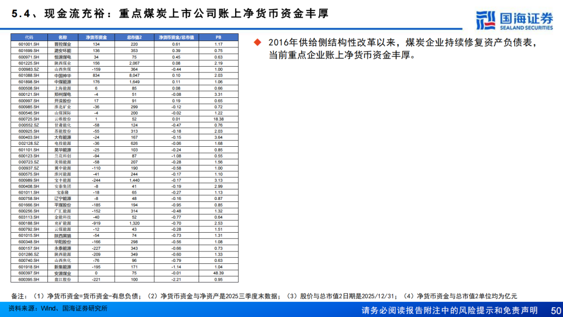Viewport: 563px width, 317px height.
Task: Click the 净货币资金/总市值 column header
Action: [x=176, y=37]
